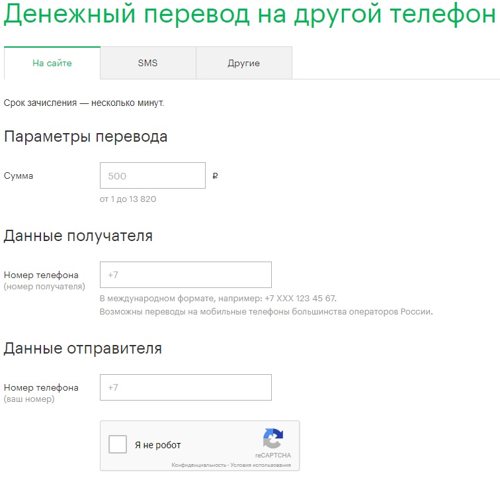Screen dimensions: 500x486
Task: Click the recipient phone number field
Action: pos(185,275)
